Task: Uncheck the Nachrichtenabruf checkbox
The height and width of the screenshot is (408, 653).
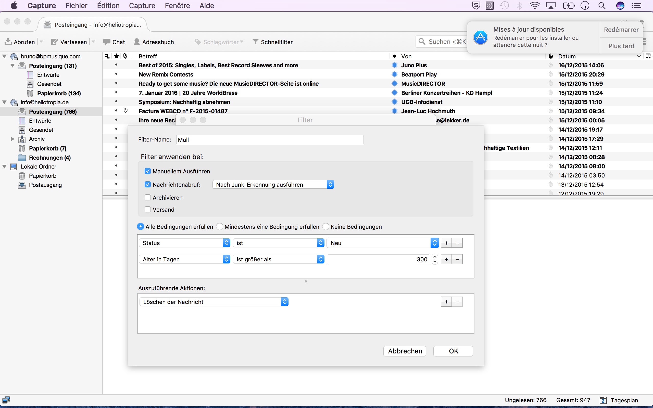Action: pos(148,184)
